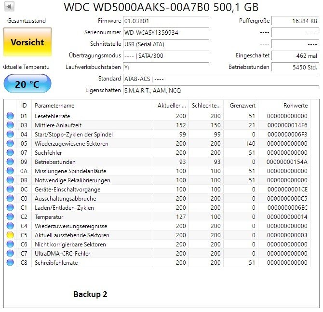This screenshot has width=323, height=312.
Task: Click the status dot for Suchfehler
Action: 10,152
